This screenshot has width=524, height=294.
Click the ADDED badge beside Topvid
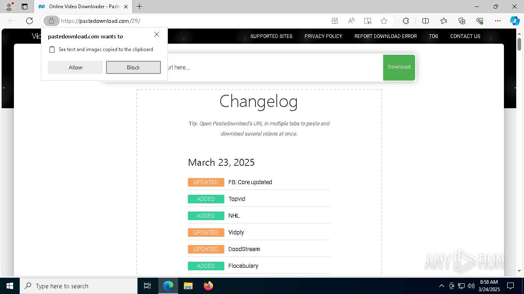coord(206,199)
